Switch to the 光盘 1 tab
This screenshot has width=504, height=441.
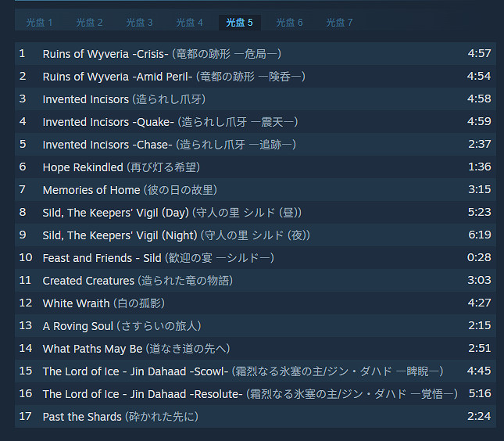tap(39, 23)
